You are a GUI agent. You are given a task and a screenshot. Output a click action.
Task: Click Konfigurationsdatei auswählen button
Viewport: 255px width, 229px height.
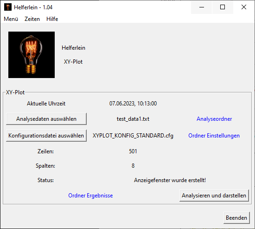[46, 136]
